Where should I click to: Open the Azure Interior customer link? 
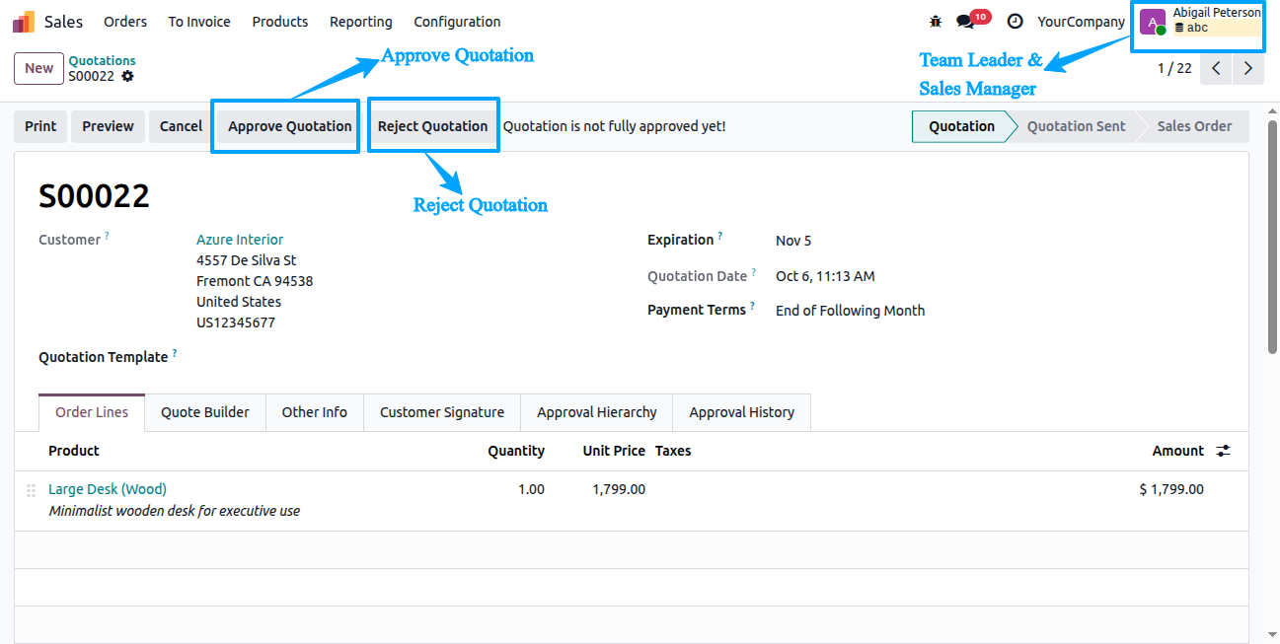coord(240,240)
